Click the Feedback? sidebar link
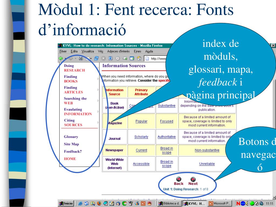Screen dimensions: 276x207 tap(73, 151)
